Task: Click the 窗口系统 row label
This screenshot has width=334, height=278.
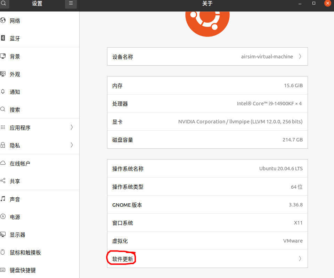Action: [x=123, y=223]
